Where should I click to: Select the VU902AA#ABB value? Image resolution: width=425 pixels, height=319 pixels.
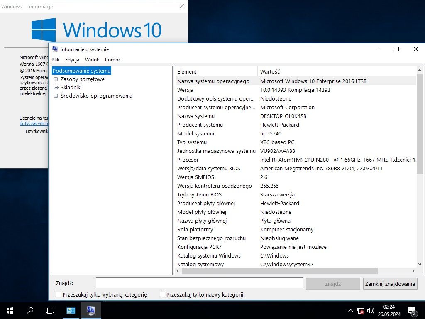point(278,151)
